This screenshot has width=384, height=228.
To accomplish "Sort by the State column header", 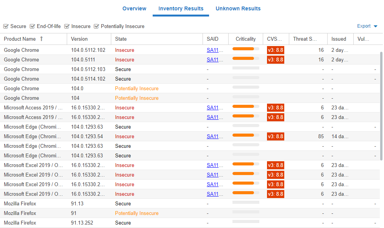I will coord(121,39).
